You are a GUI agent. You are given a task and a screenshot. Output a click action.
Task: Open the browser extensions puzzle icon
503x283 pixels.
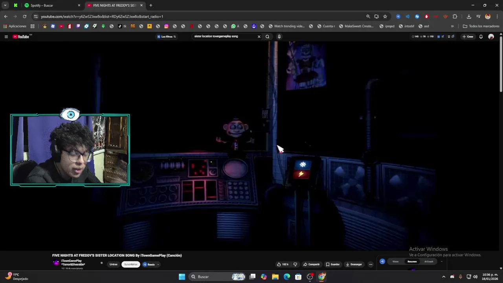click(455, 17)
